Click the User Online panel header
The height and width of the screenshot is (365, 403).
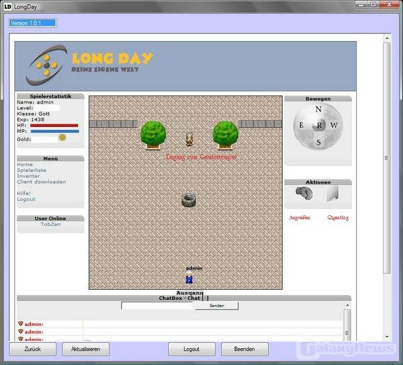[50, 218]
